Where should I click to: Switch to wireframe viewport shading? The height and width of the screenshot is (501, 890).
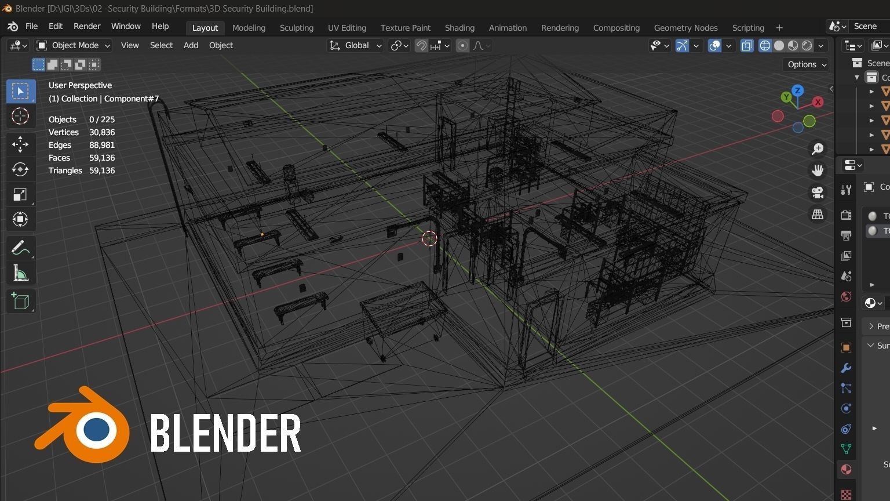765,45
